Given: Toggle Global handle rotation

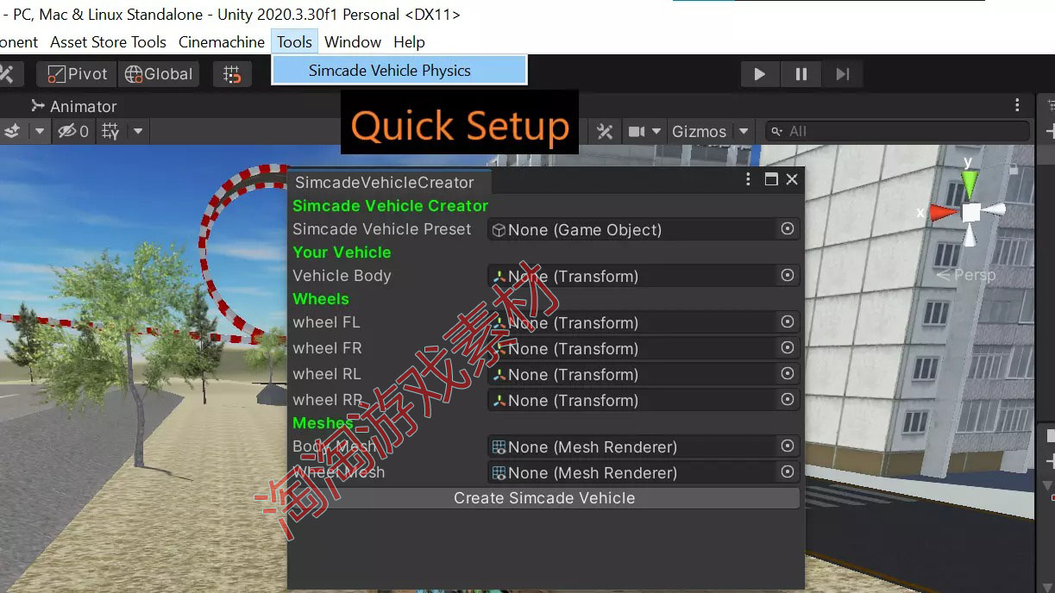Looking at the screenshot, I should click(159, 74).
